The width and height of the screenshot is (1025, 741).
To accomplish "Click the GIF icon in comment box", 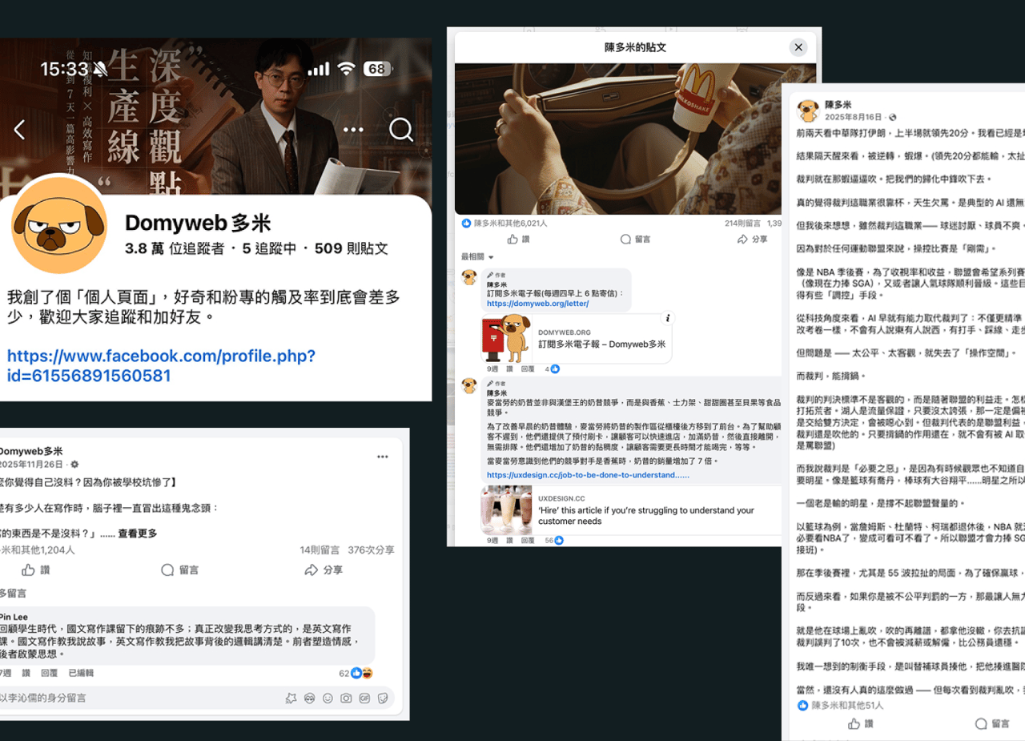I will point(364,699).
